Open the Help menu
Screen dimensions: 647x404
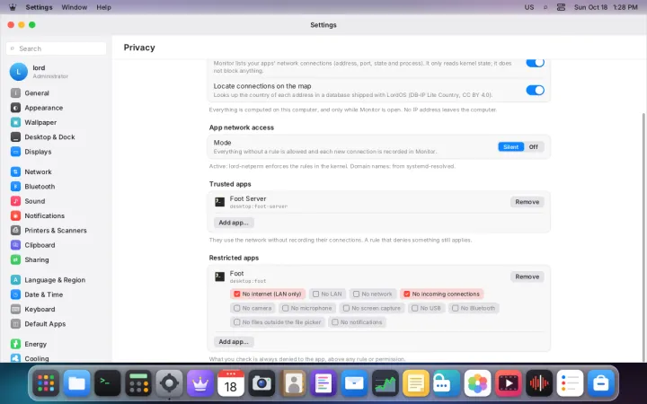(103, 7)
